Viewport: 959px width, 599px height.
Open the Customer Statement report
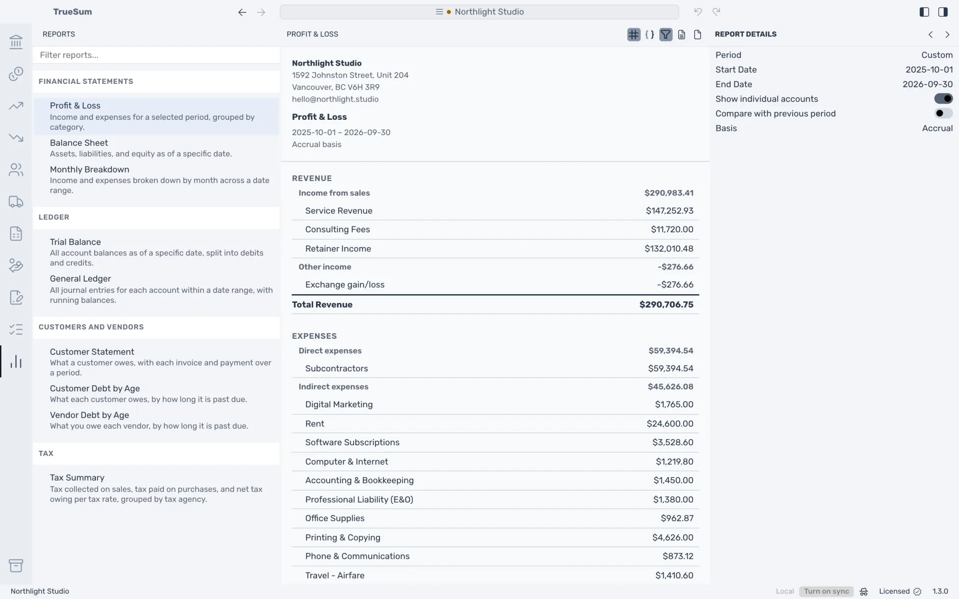156,362
